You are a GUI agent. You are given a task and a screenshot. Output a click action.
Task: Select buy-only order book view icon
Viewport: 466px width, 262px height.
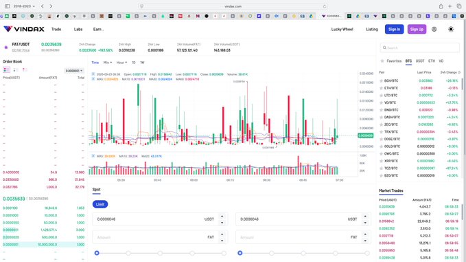tap(16, 69)
